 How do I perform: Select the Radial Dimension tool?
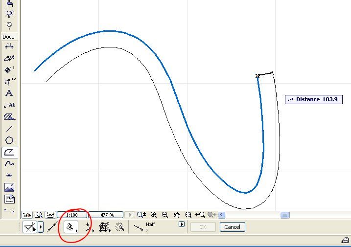tap(9, 81)
